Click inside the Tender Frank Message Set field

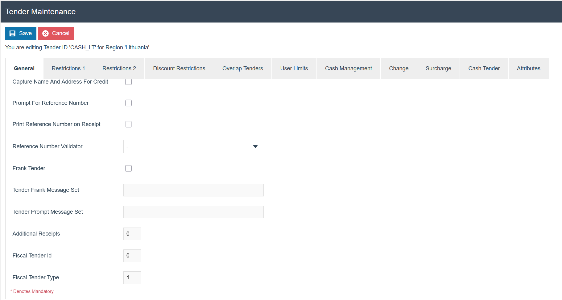(x=193, y=190)
